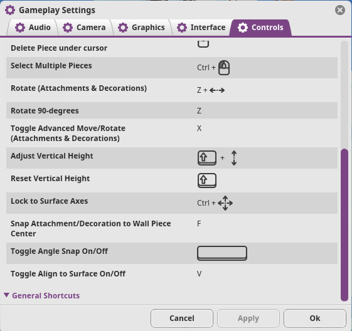This screenshot has width=352, height=331.
Task: Click the Apply button
Action: [x=248, y=318]
